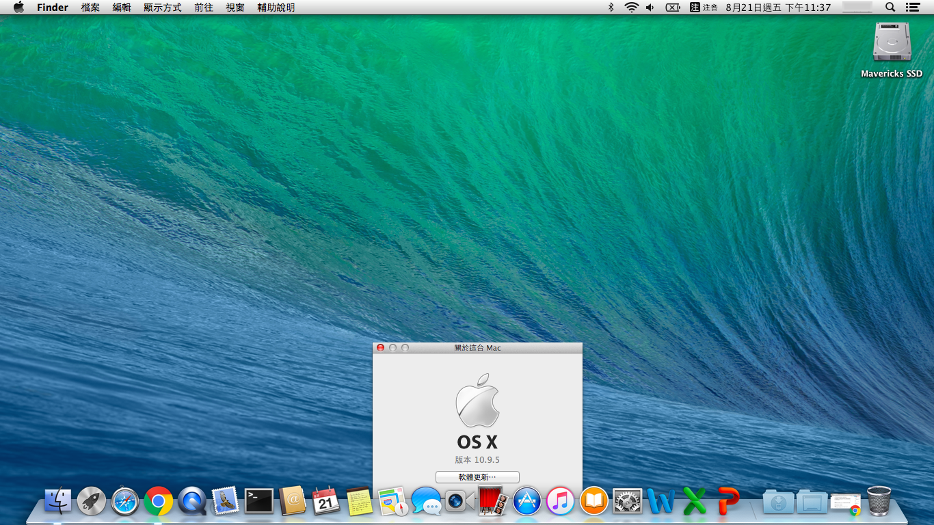
Task: Close the 關於這台 Mac window
Action: coord(381,348)
